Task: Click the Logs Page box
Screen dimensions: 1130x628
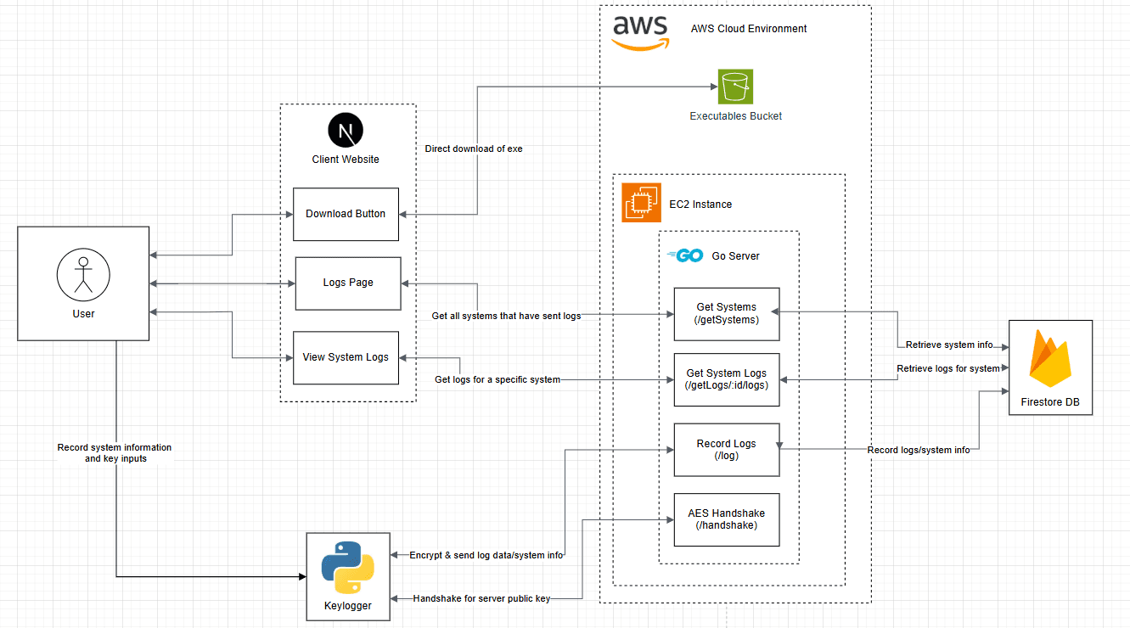Action: click(348, 283)
